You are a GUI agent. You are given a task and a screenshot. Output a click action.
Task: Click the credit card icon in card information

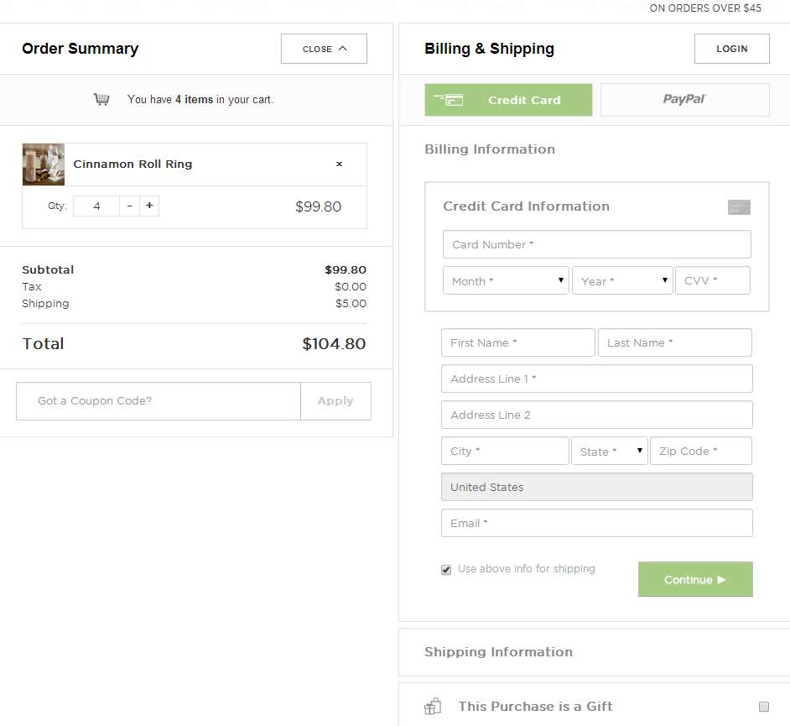click(739, 207)
